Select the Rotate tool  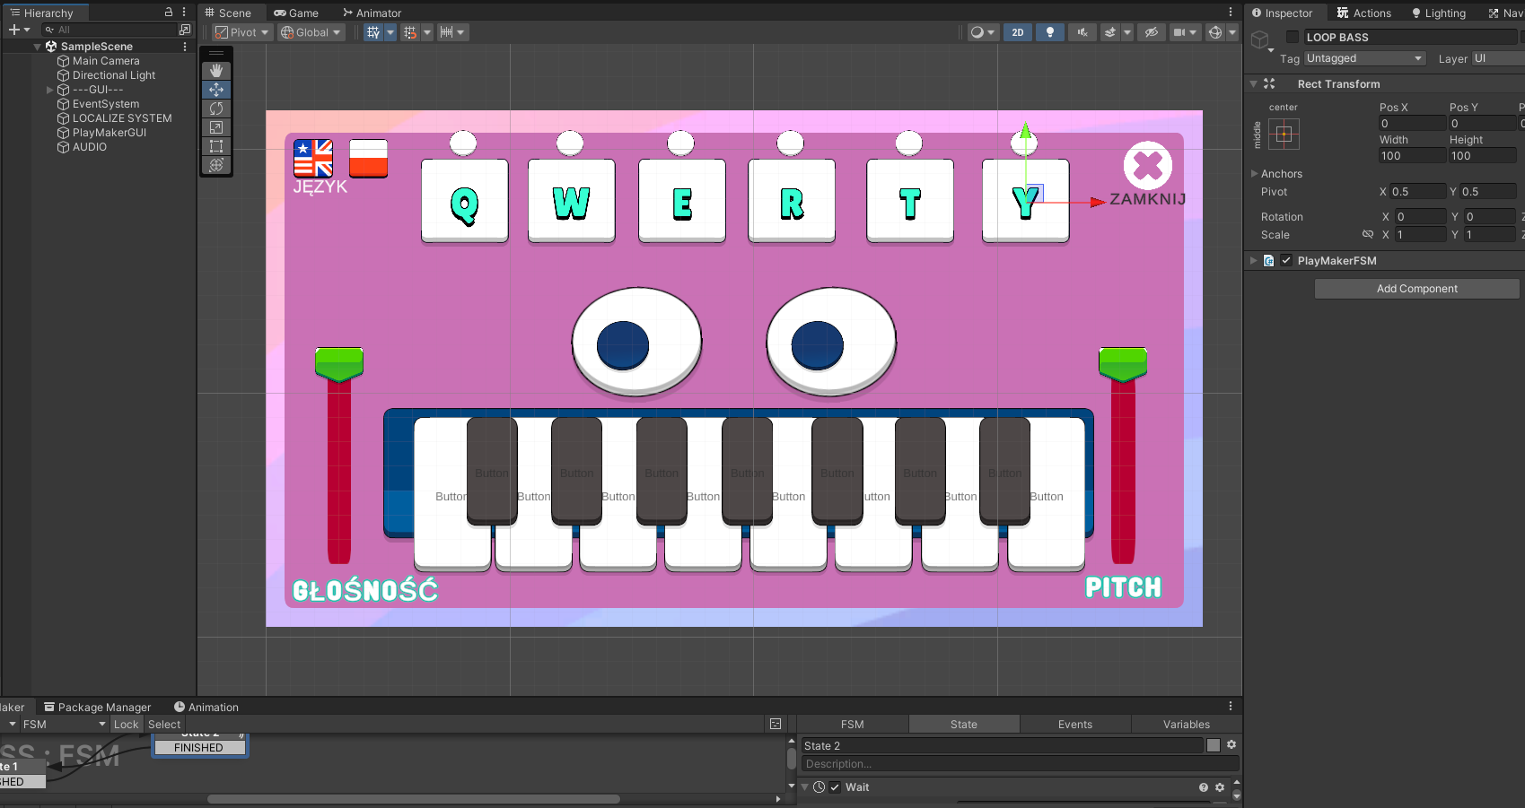pyautogui.click(x=216, y=109)
